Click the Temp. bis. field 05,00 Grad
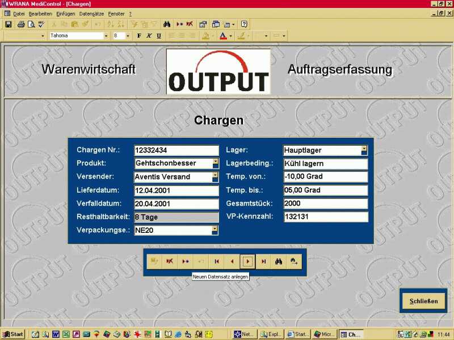454x340 pixels. (x=326, y=190)
